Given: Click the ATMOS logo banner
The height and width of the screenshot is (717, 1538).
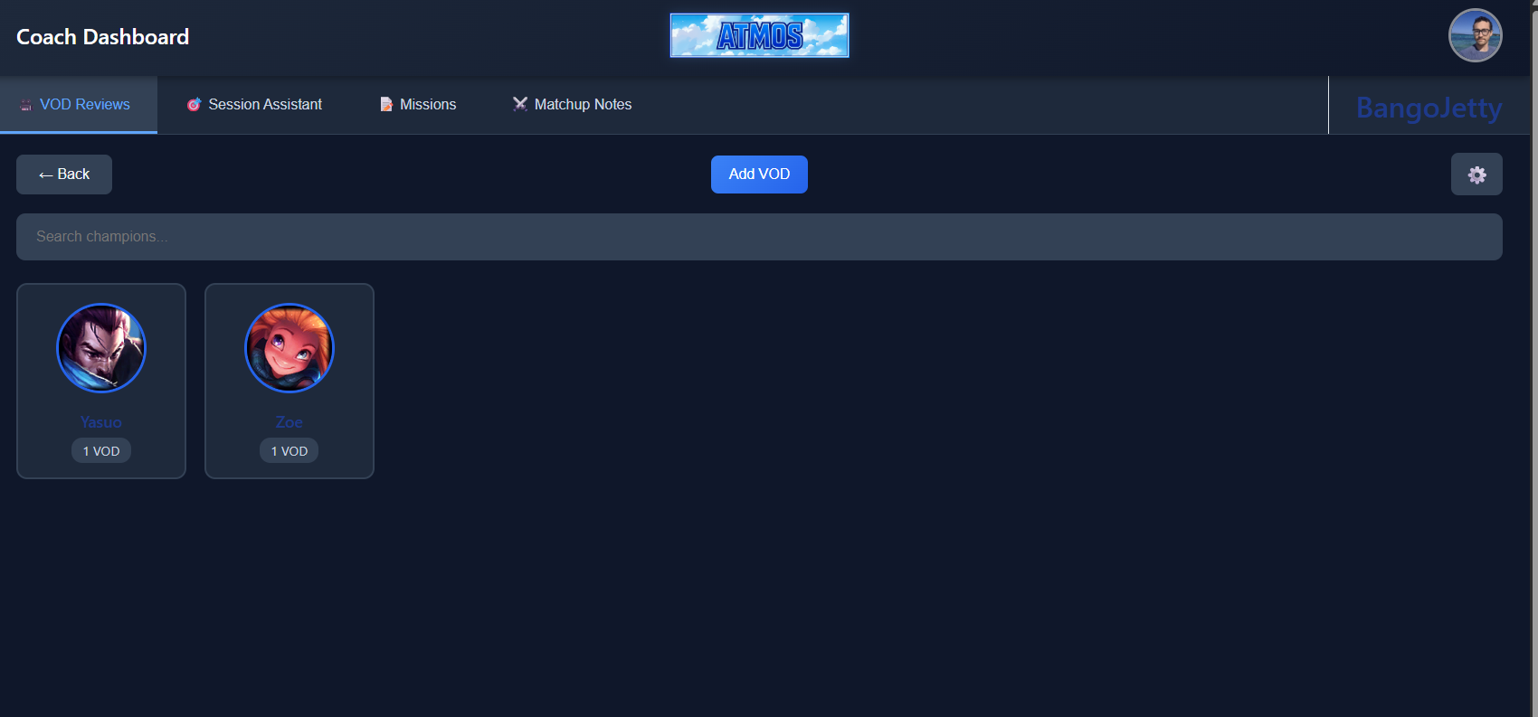Looking at the screenshot, I should [x=759, y=35].
